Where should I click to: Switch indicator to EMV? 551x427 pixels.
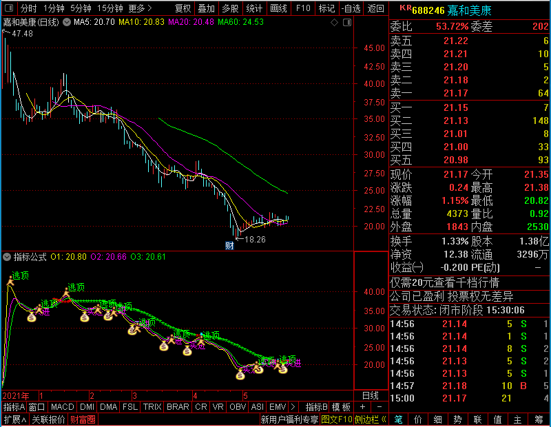coord(278,407)
